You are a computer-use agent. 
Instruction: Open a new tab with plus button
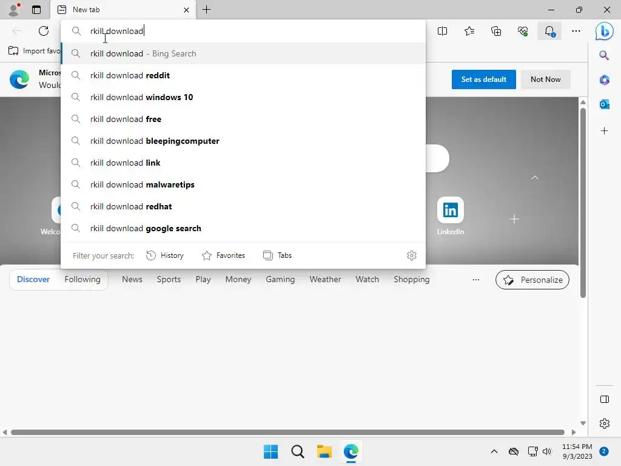click(206, 10)
